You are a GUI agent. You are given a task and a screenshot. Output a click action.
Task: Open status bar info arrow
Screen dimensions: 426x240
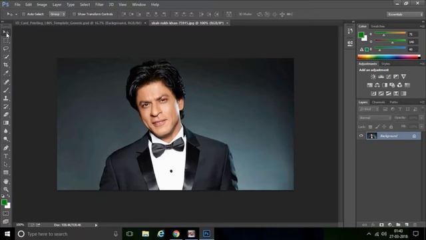(x=96, y=225)
